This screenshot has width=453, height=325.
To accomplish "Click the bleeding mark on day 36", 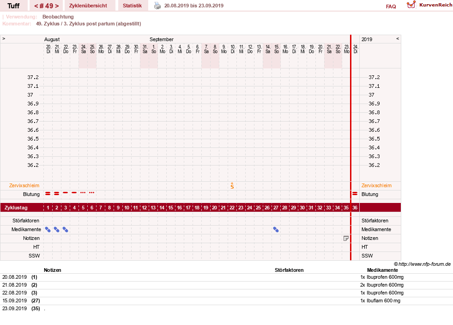I will tap(355, 193).
